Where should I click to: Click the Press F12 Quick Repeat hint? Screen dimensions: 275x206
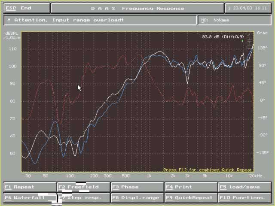point(208,170)
